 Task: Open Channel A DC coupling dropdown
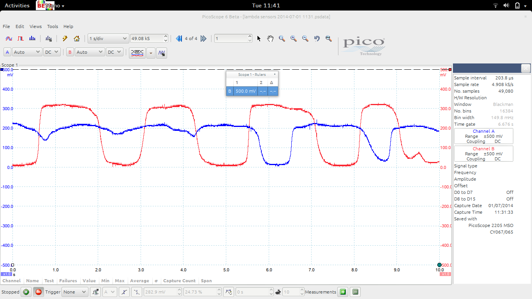pos(52,52)
